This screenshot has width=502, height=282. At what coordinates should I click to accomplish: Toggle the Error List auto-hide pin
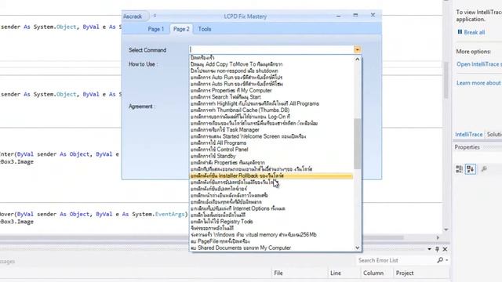pos(438,249)
